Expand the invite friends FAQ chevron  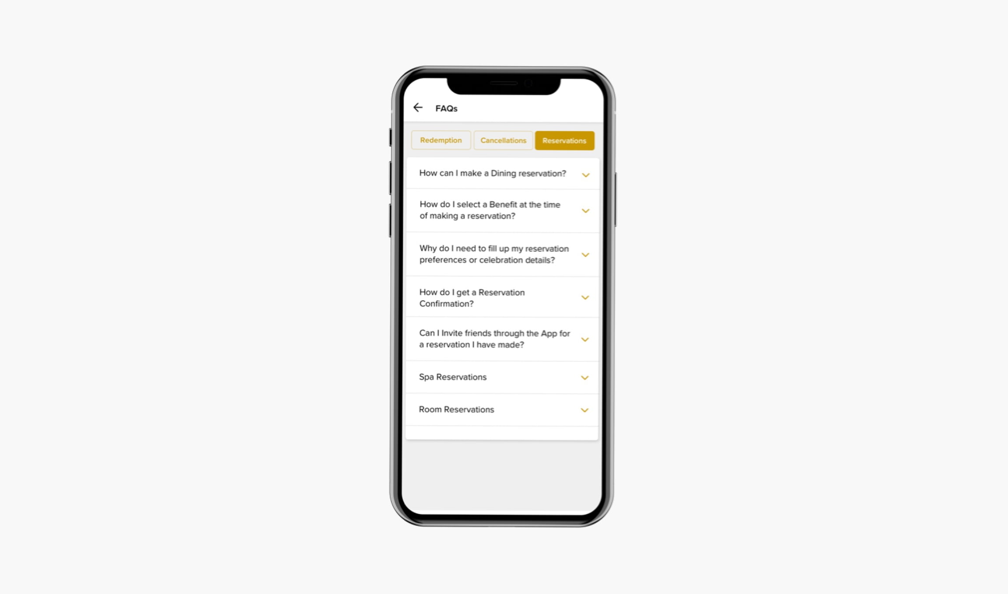584,340
